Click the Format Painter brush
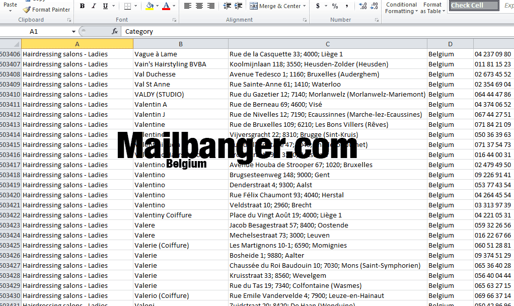 coord(27,10)
